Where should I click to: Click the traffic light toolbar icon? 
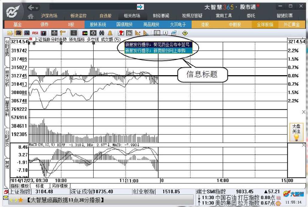[x=85, y=33]
